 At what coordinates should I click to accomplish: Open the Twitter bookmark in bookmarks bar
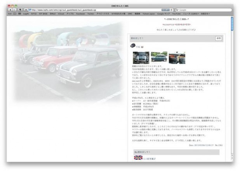[91, 14]
